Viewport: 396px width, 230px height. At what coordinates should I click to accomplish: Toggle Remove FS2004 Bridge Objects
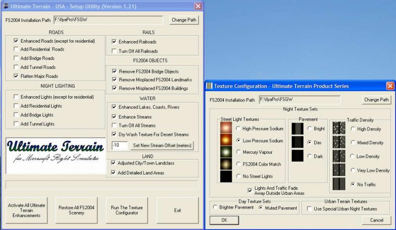pos(114,71)
